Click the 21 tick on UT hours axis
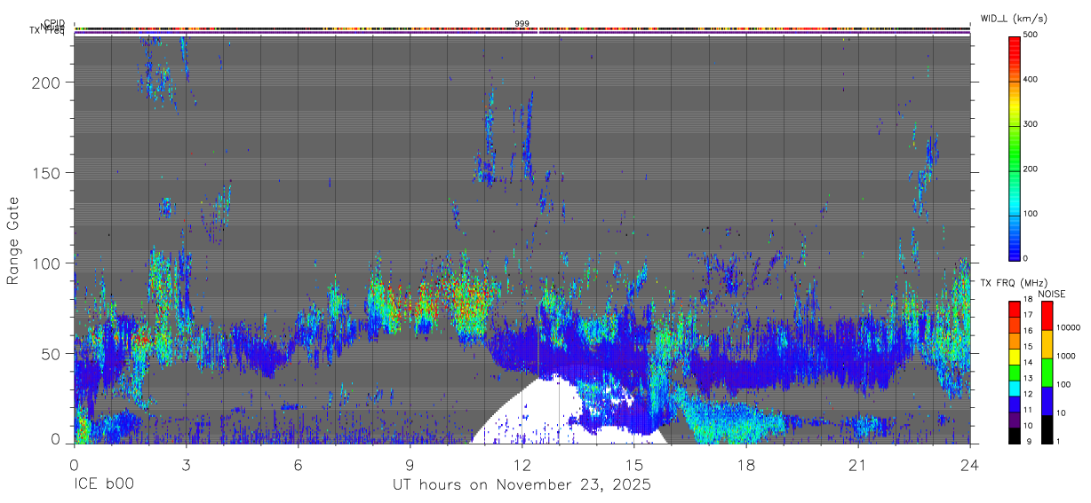The image size is (1091, 503). [857, 465]
